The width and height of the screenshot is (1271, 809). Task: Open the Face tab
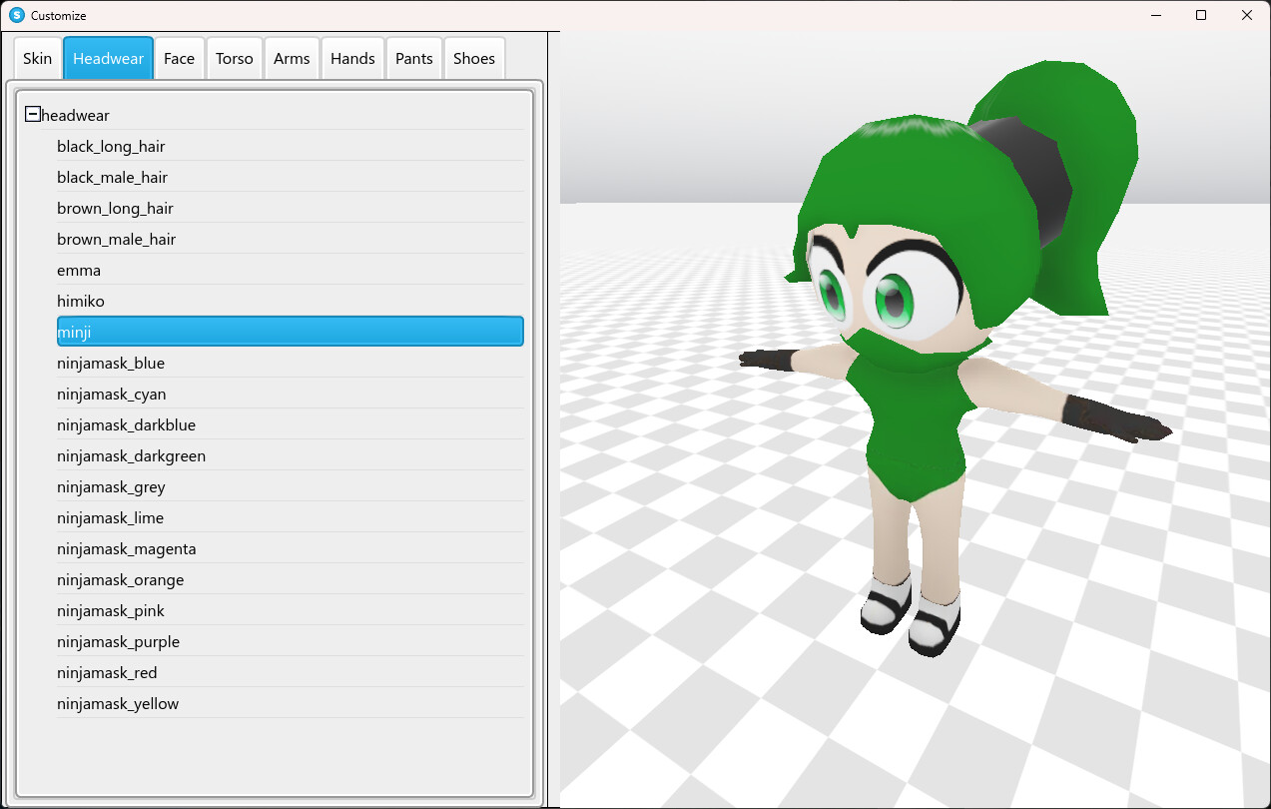[x=179, y=58]
